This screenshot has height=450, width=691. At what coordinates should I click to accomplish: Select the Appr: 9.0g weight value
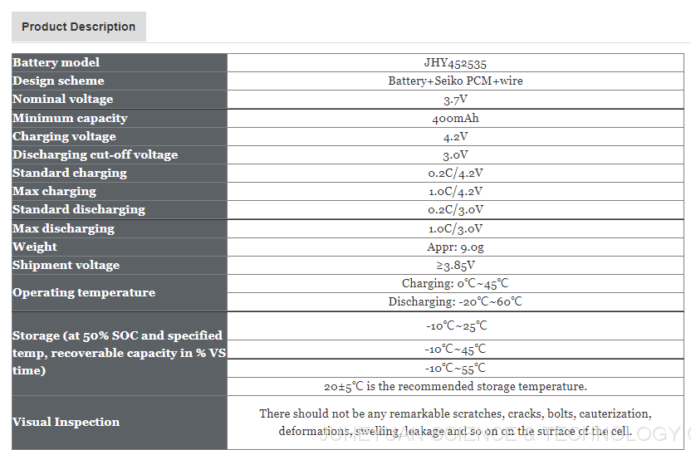point(455,247)
